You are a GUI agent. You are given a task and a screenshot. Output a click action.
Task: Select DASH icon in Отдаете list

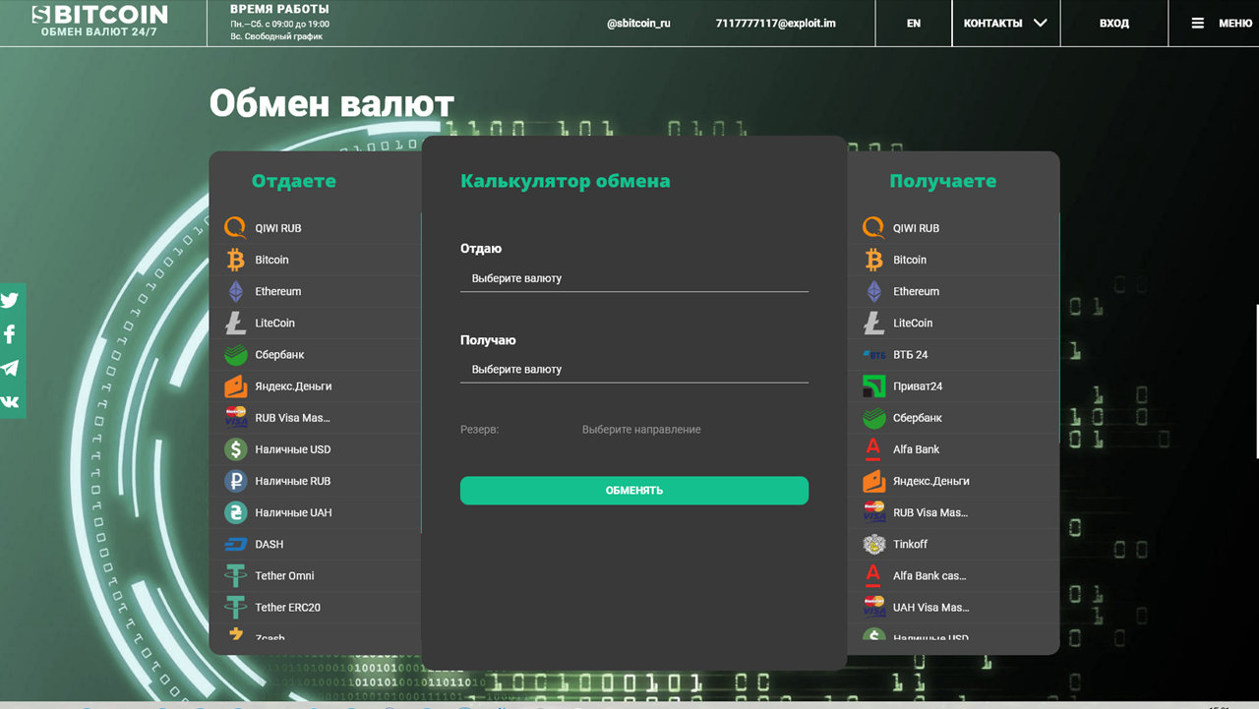point(235,544)
